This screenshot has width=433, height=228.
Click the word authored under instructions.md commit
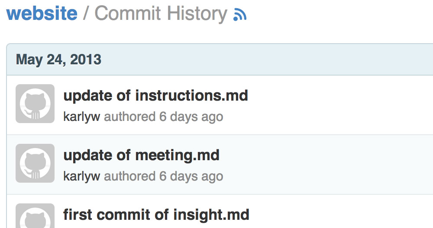tap(129, 117)
